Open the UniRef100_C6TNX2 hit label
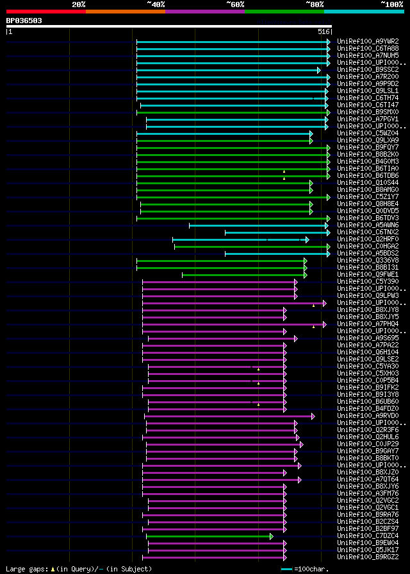 coord(368,232)
